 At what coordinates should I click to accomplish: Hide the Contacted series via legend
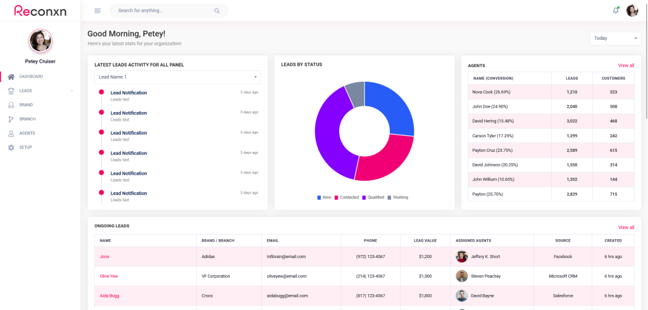[346, 197]
